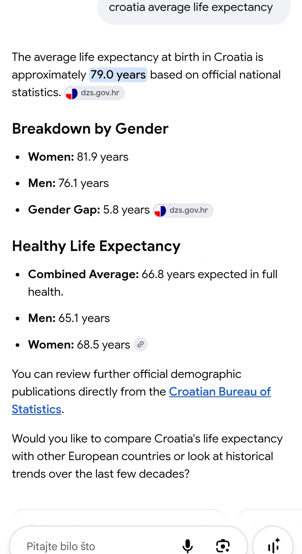Tap the microphone voice input icon

pos(188,546)
